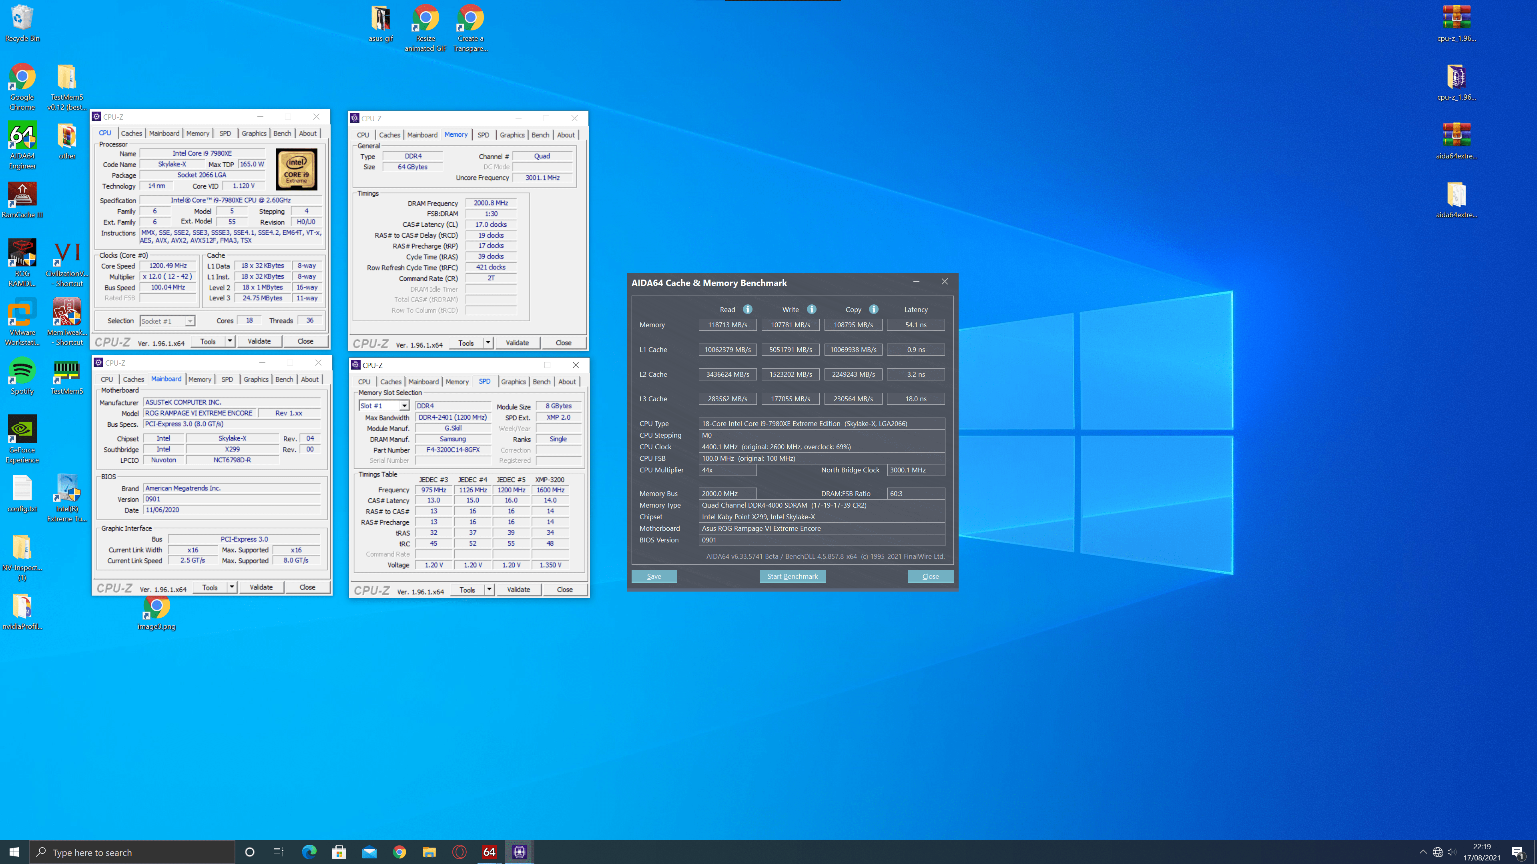
Task: Save AIDA64 benchmark results
Action: point(654,576)
